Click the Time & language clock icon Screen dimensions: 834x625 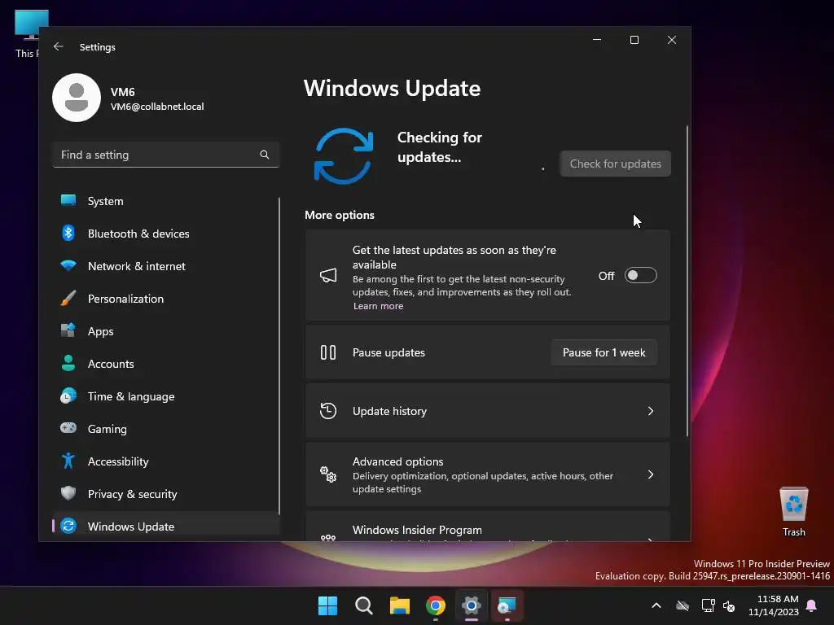click(68, 396)
